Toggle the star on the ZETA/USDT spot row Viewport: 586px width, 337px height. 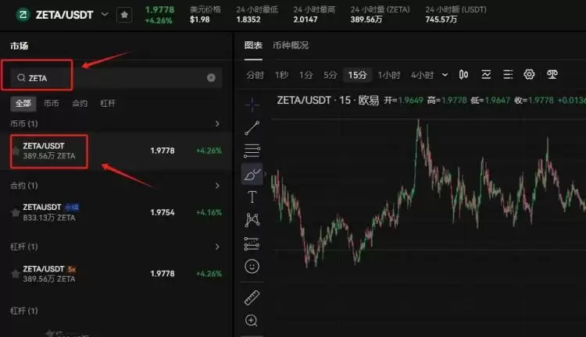16,151
